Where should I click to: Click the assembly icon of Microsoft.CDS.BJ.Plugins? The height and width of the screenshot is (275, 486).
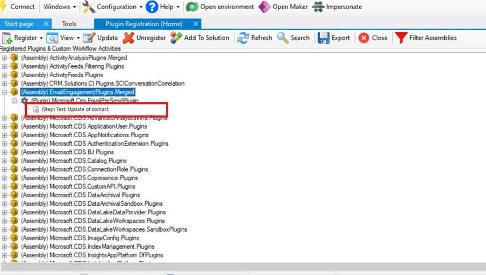tap(14, 152)
